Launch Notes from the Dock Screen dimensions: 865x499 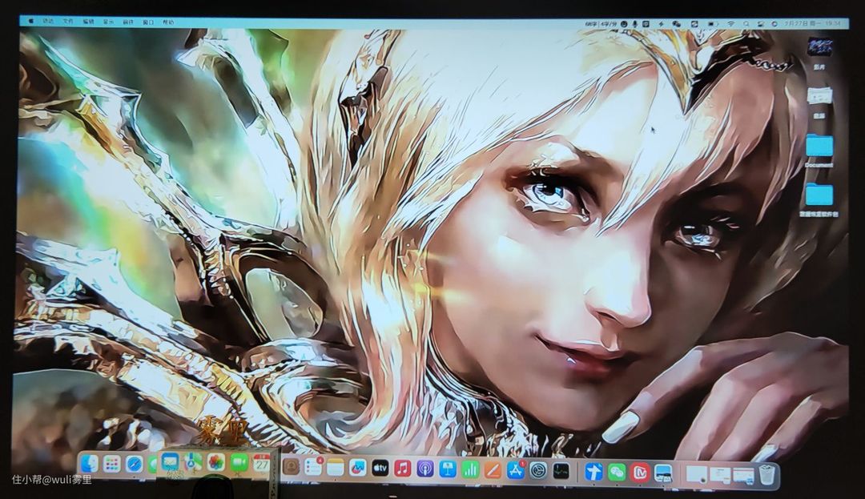[336, 468]
